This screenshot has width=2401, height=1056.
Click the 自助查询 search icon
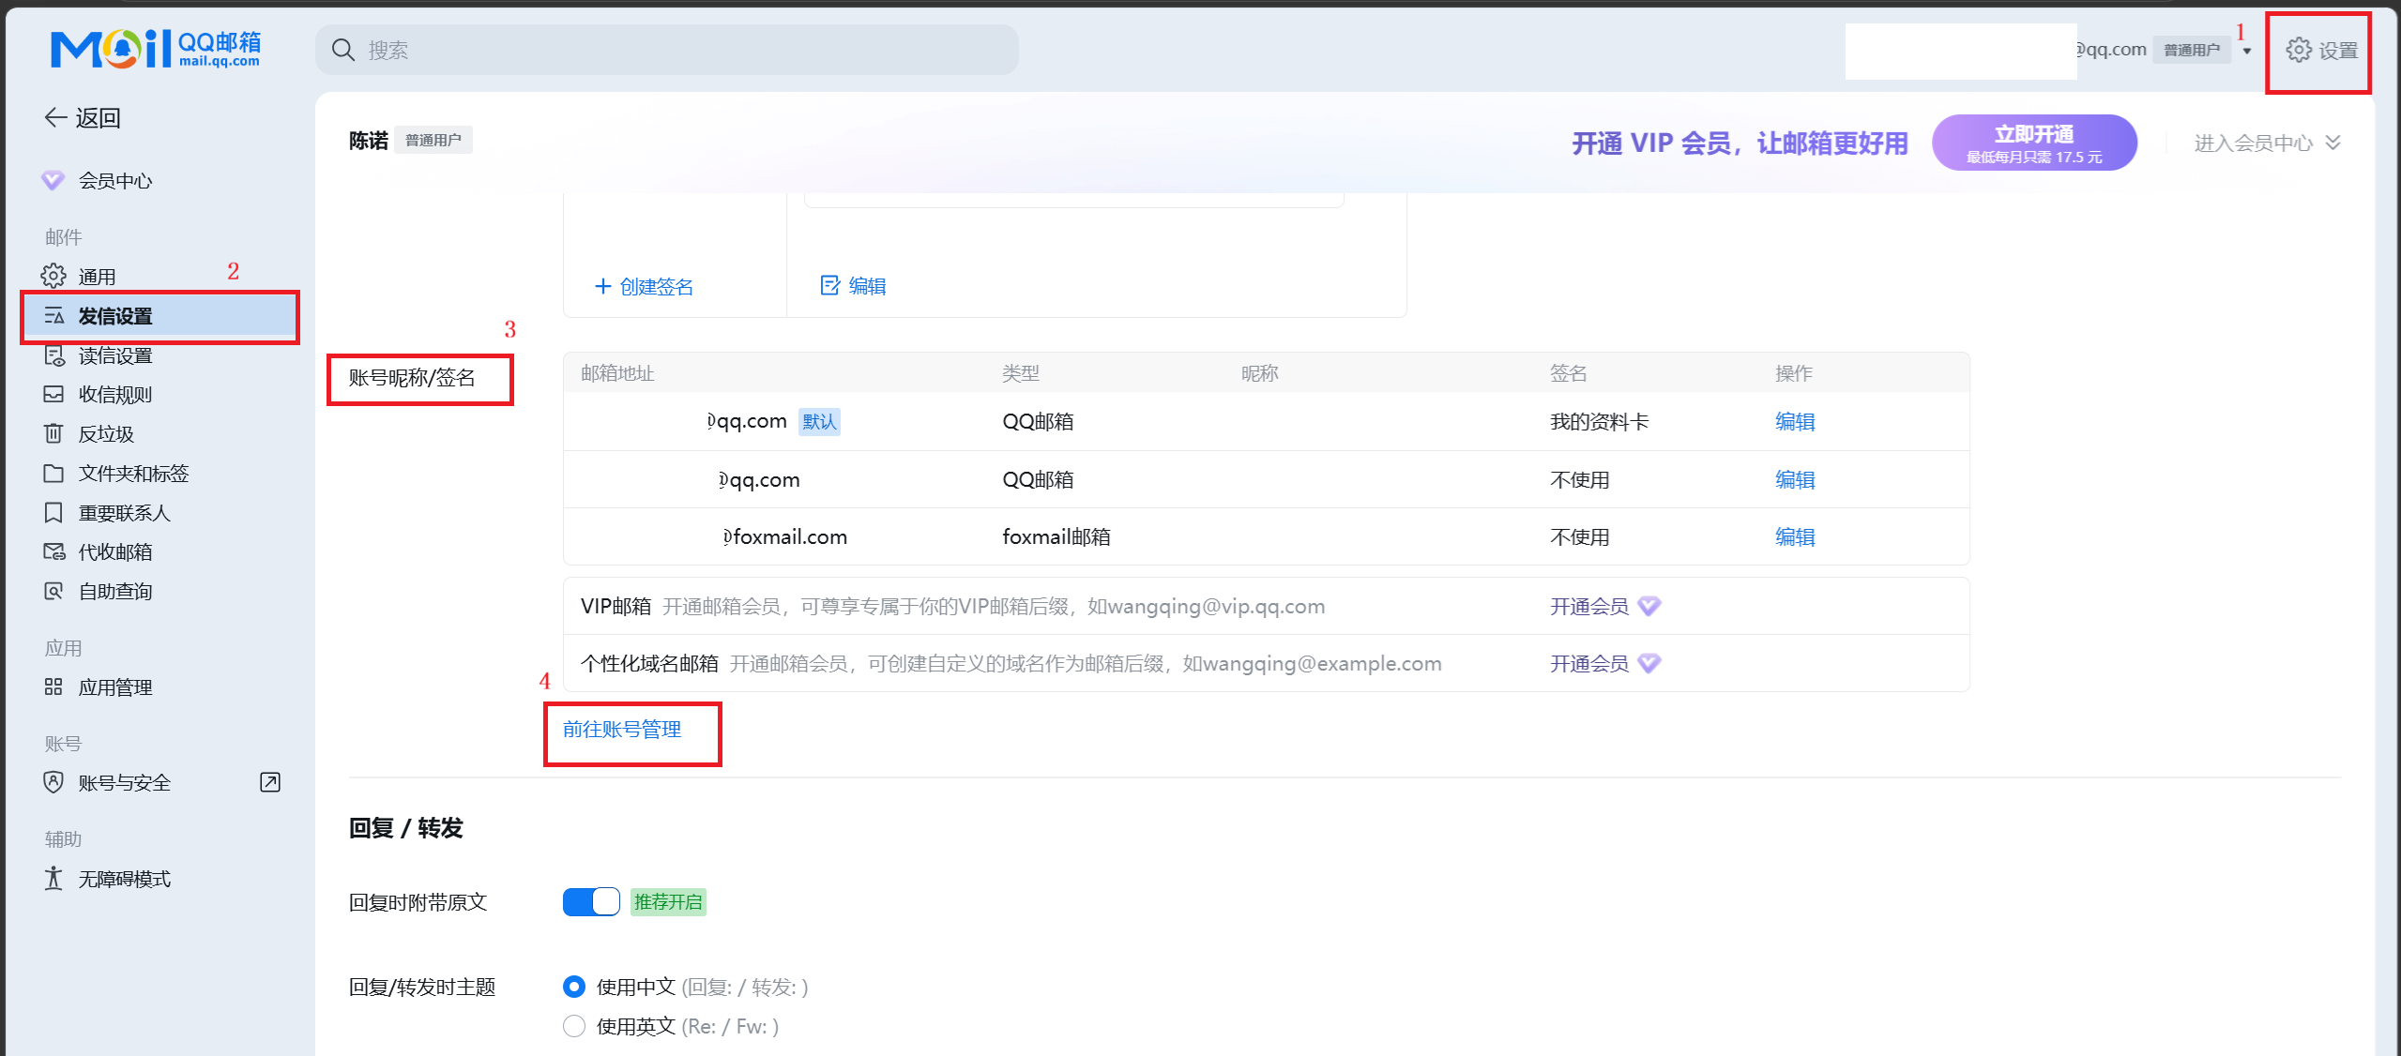[x=53, y=591]
